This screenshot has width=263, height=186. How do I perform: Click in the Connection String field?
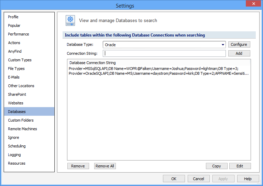165,53
